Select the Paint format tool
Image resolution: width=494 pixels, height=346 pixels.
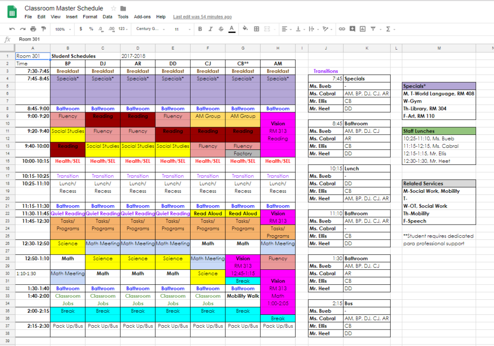coord(42,29)
